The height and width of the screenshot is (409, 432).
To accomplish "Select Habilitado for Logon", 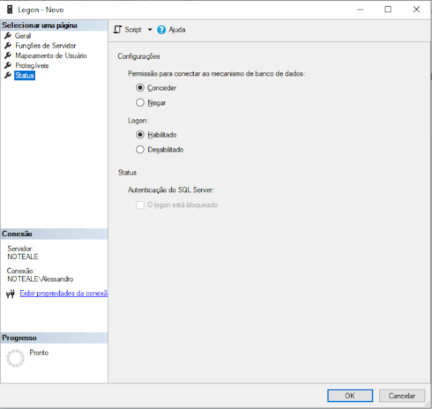I will click(140, 135).
